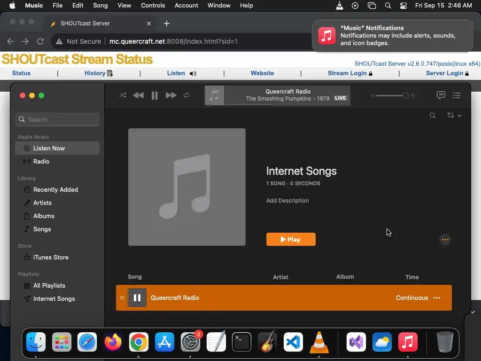Screen dimensions: 481x361
Task: Open Songs in the library
Action: click(x=57, y=229)
